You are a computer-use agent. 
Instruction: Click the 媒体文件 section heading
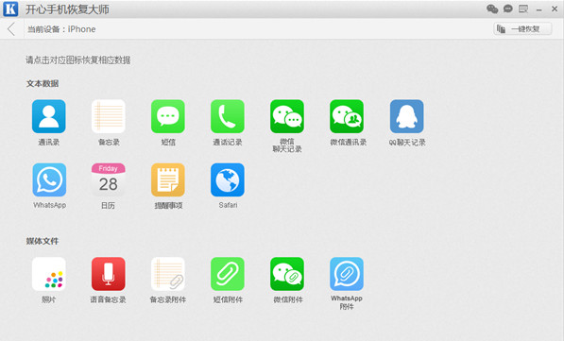point(43,241)
